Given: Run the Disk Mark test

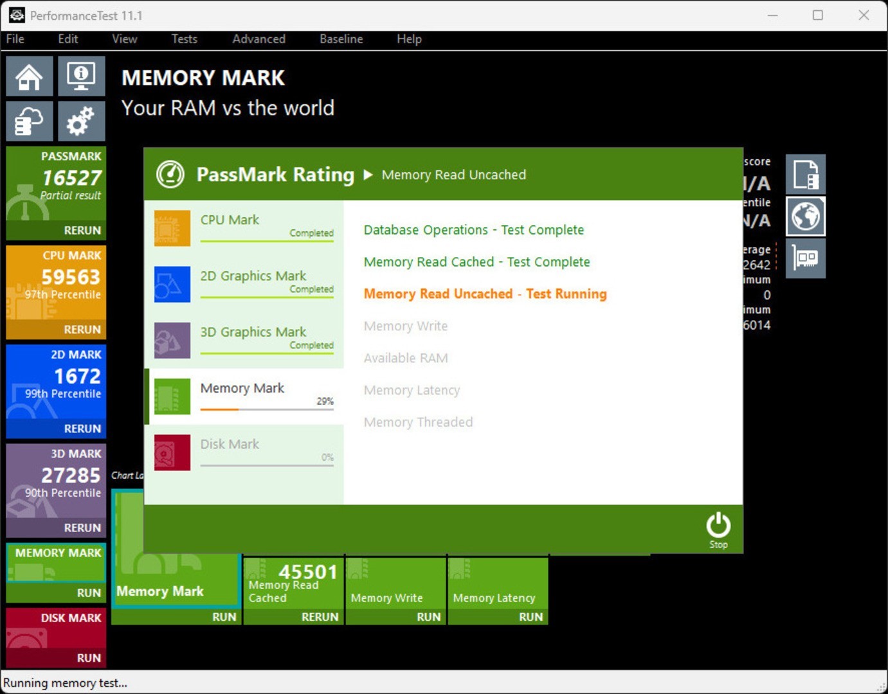Looking at the screenshot, I should pos(89,658).
